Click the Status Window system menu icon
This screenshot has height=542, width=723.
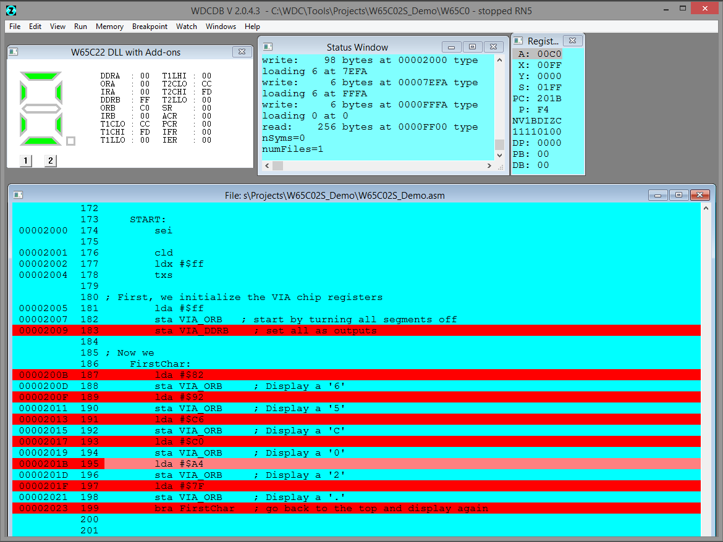click(267, 47)
